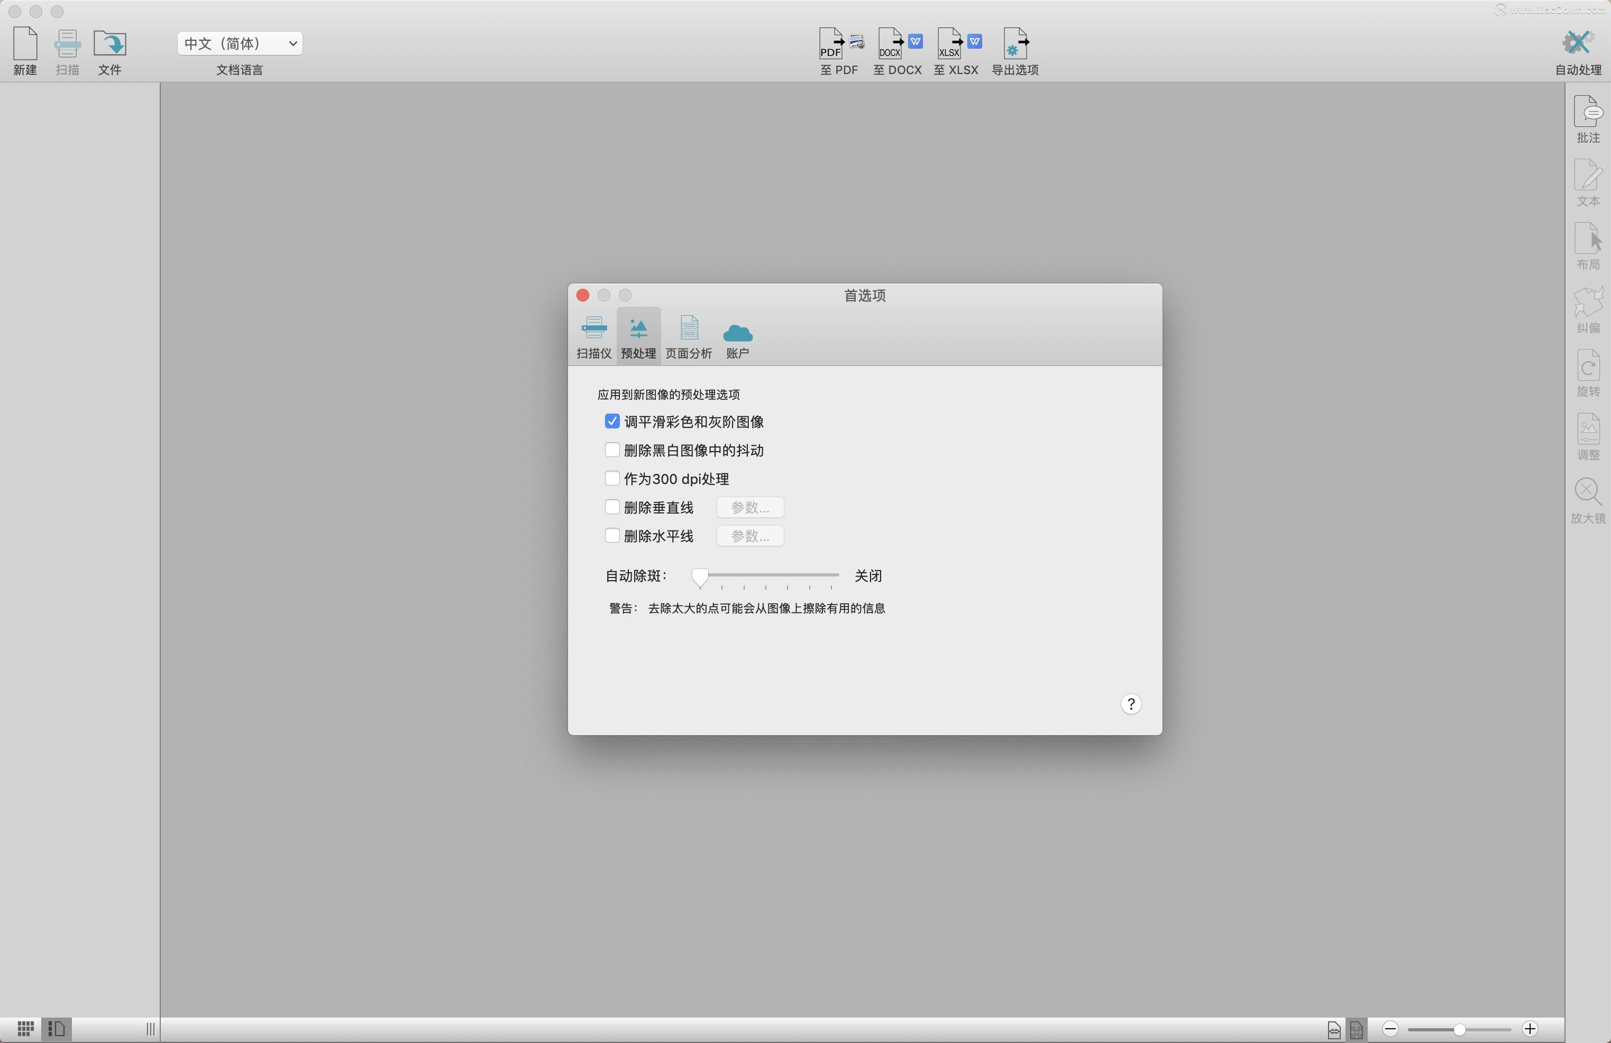Image resolution: width=1611 pixels, height=1043 pixels.
Task: Open the 文档语言 dropdown
Action: coord(239,43)
